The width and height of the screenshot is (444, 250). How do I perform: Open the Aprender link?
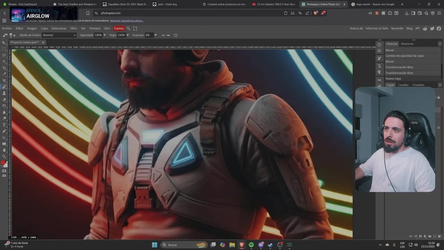397,28
